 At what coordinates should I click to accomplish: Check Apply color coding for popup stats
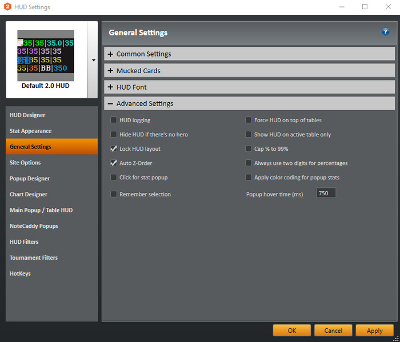pos(248,177)
